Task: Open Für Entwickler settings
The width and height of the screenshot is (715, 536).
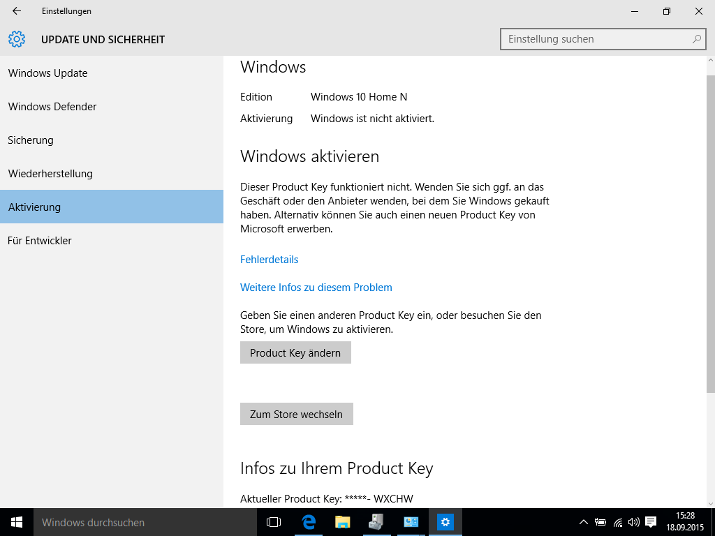Action: click(112, 241)
